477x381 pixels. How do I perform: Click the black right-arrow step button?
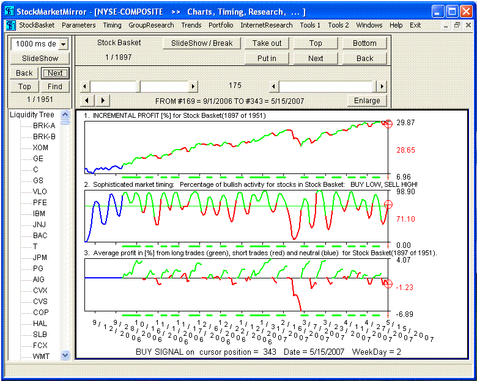point(103,100)
